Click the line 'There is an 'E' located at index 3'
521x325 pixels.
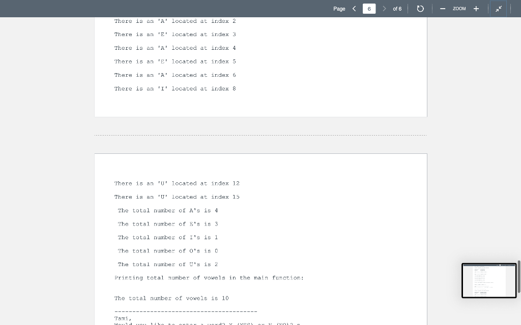[x=175, y=35]
